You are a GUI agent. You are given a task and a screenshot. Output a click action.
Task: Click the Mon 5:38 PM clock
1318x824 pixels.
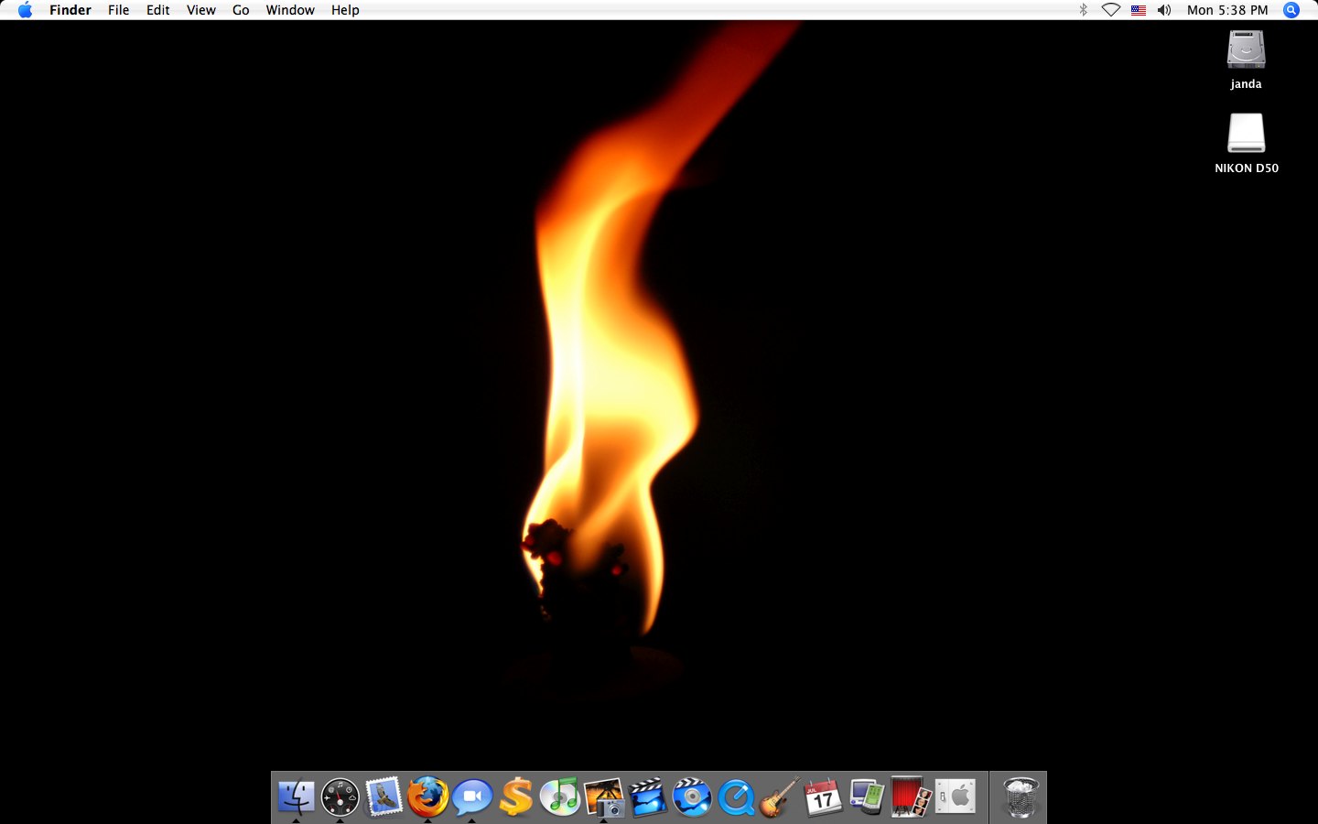click(1227, 10)
